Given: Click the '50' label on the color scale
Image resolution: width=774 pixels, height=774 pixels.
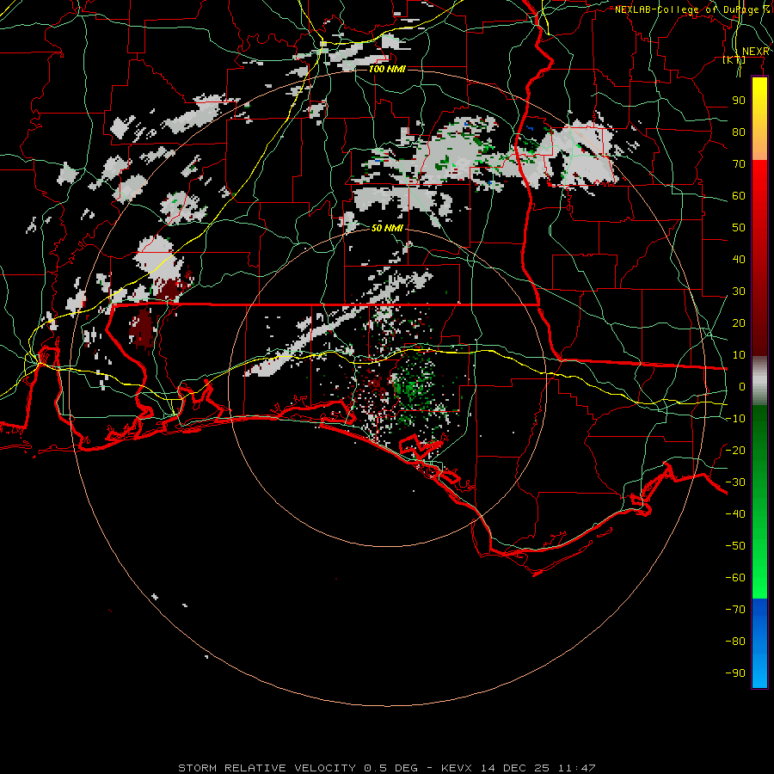Looking at the screenshot, I should [x=739, y=228].
